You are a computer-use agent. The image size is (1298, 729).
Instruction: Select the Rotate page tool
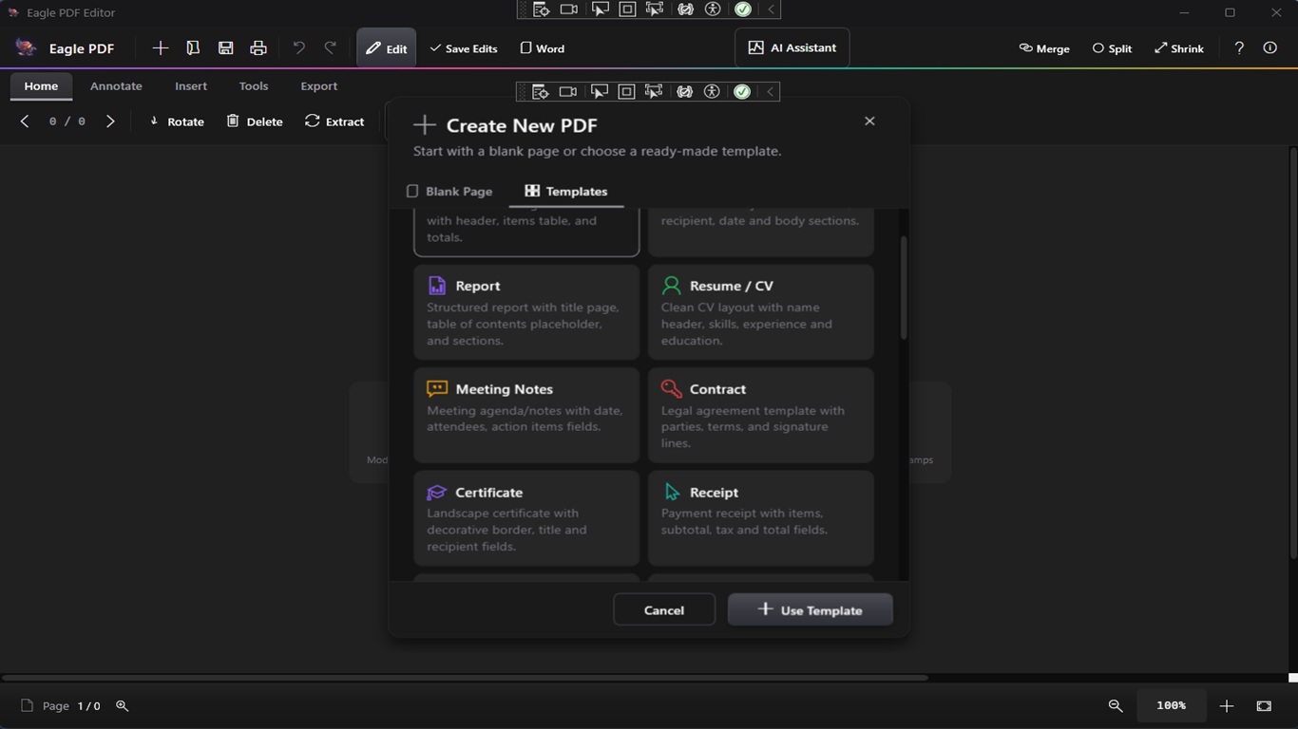[176, 121]
